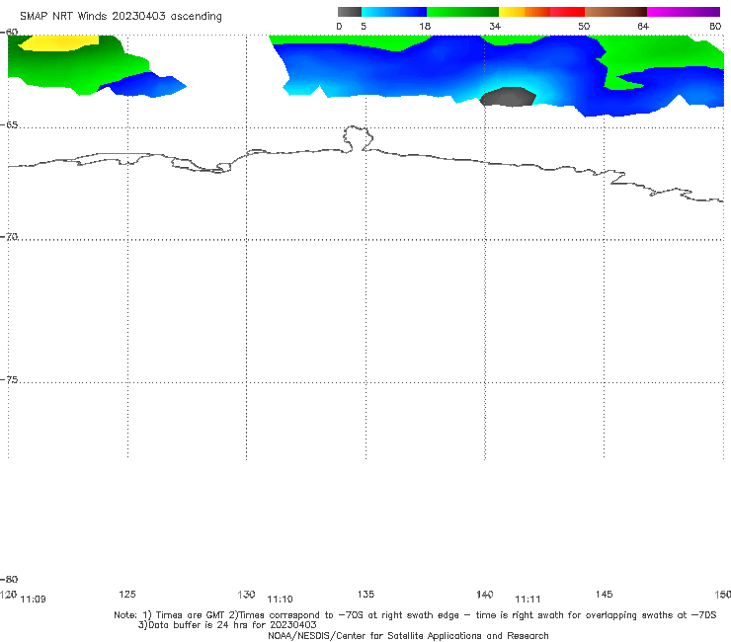
Task: Click the longitude label '140'
Action: point(485,594)
